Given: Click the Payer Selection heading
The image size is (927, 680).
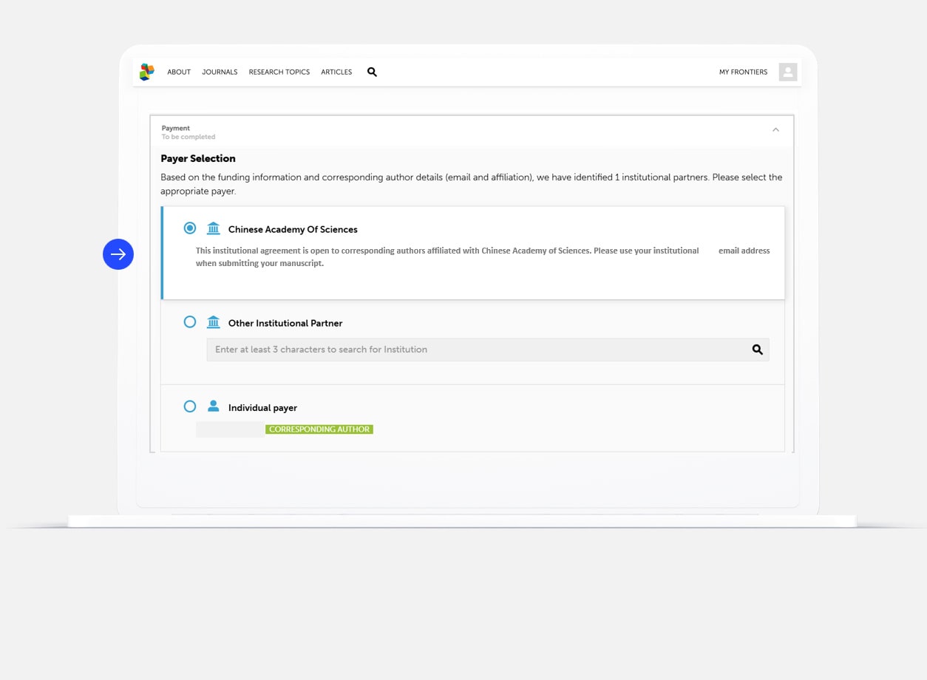Looking at the screenshot, I should tap(198, 158).
